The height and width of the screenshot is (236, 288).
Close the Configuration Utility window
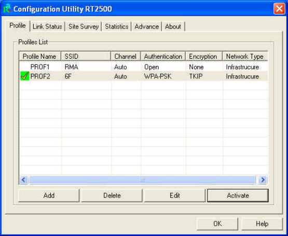pyautogui.click(x=279, y=9)
